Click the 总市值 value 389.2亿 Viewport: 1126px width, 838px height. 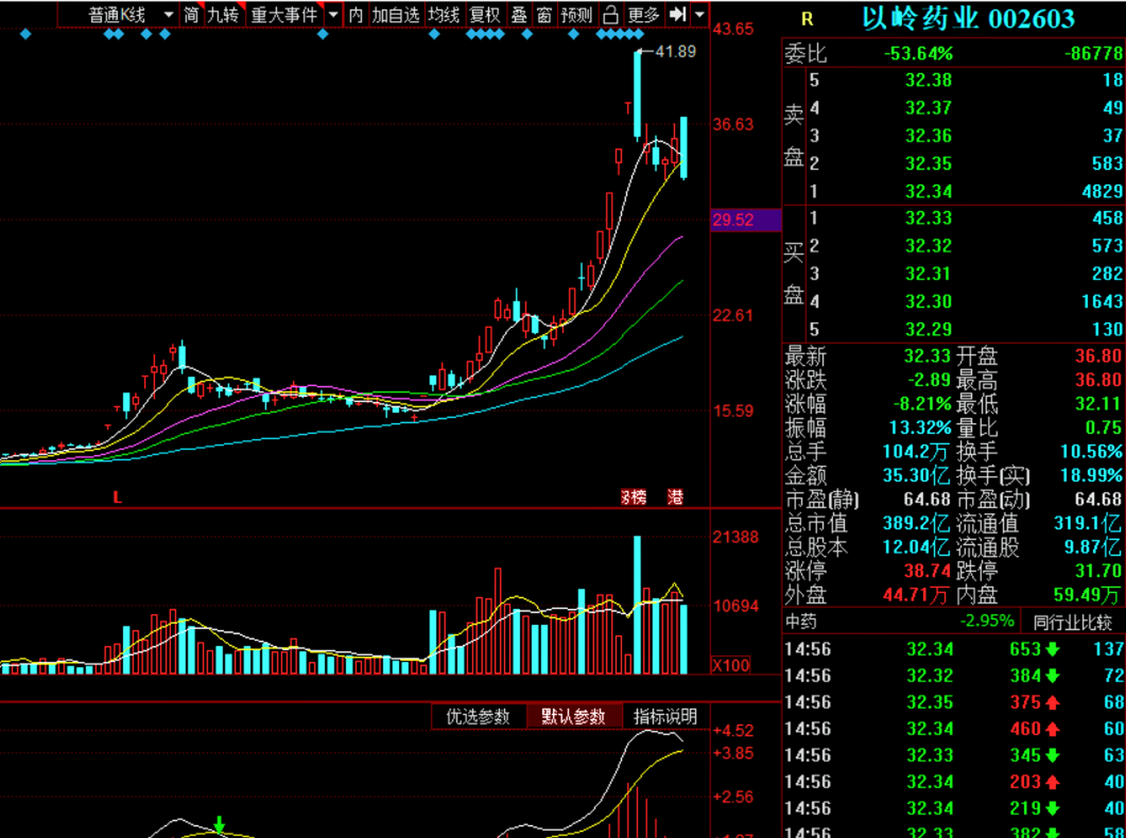coord(916,524)
